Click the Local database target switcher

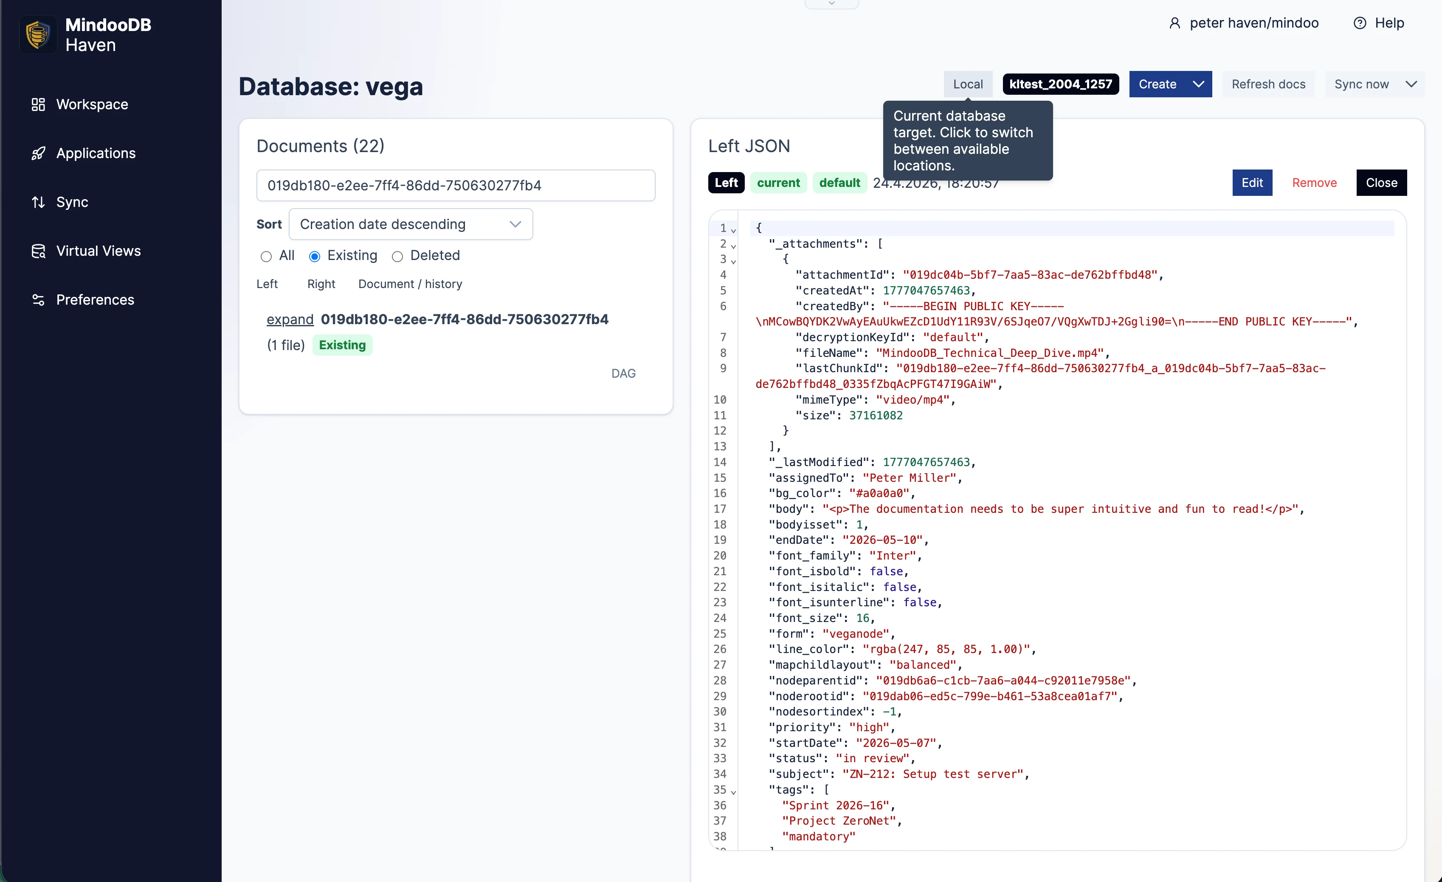point(968,84)
